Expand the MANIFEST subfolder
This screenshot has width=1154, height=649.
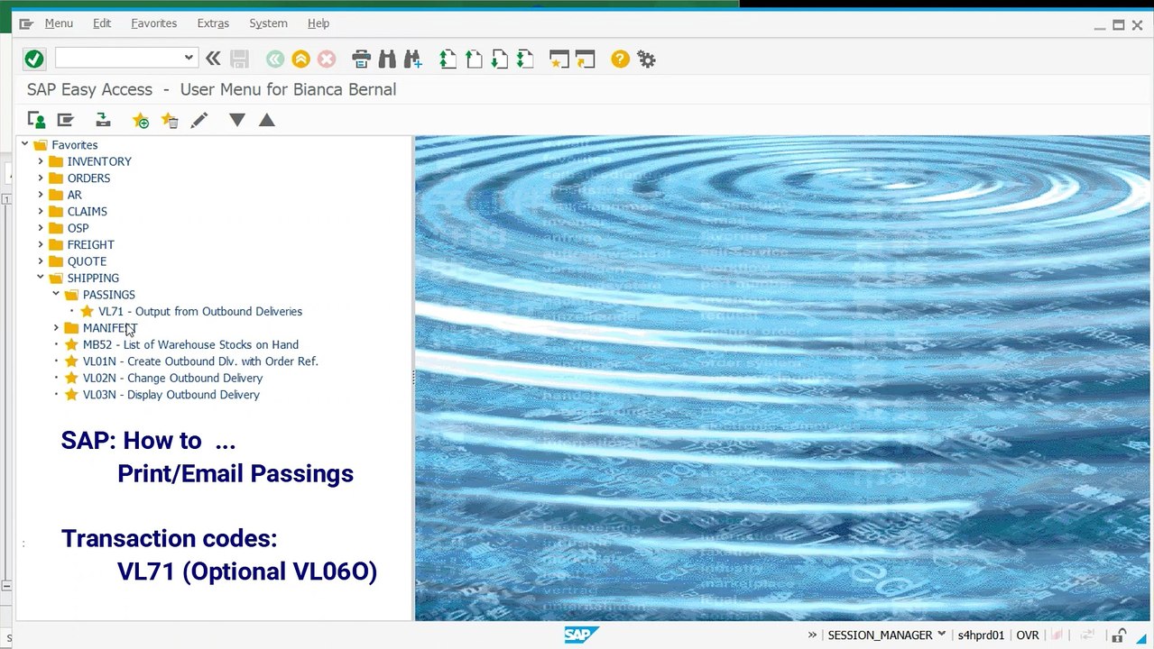[x=56, y=328]
